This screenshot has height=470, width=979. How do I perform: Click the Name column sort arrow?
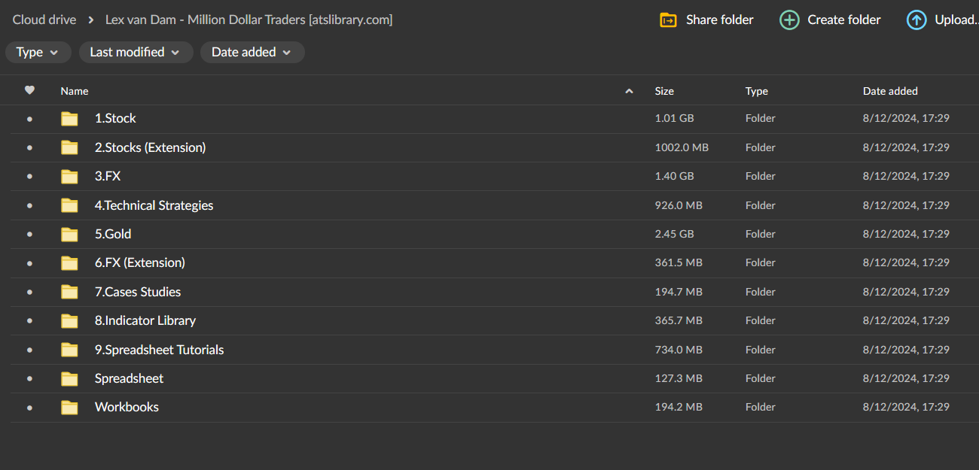click(x=629, y=90)
